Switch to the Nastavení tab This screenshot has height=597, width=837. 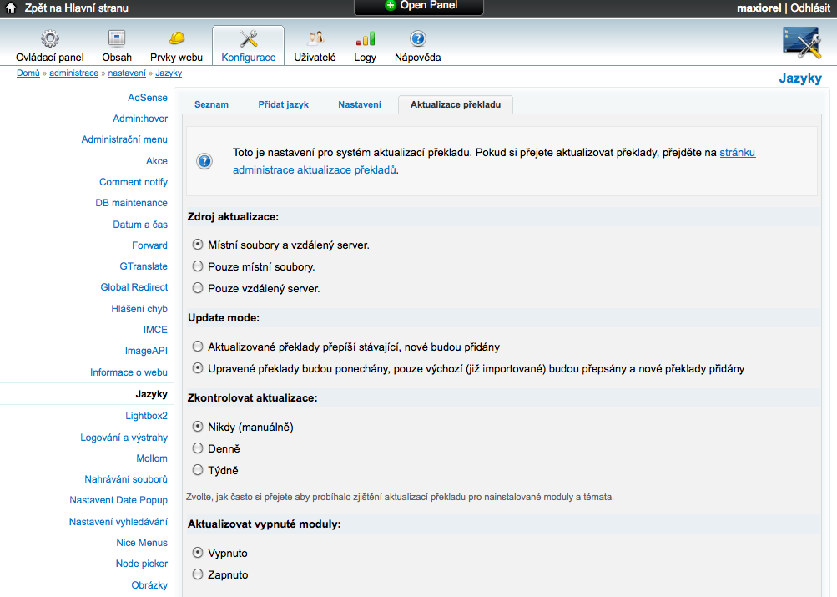(x=360, y=104)
